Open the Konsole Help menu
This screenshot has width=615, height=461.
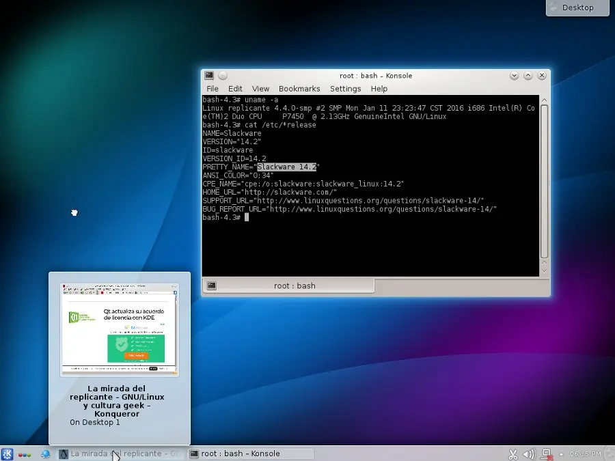tap(379, 89)
